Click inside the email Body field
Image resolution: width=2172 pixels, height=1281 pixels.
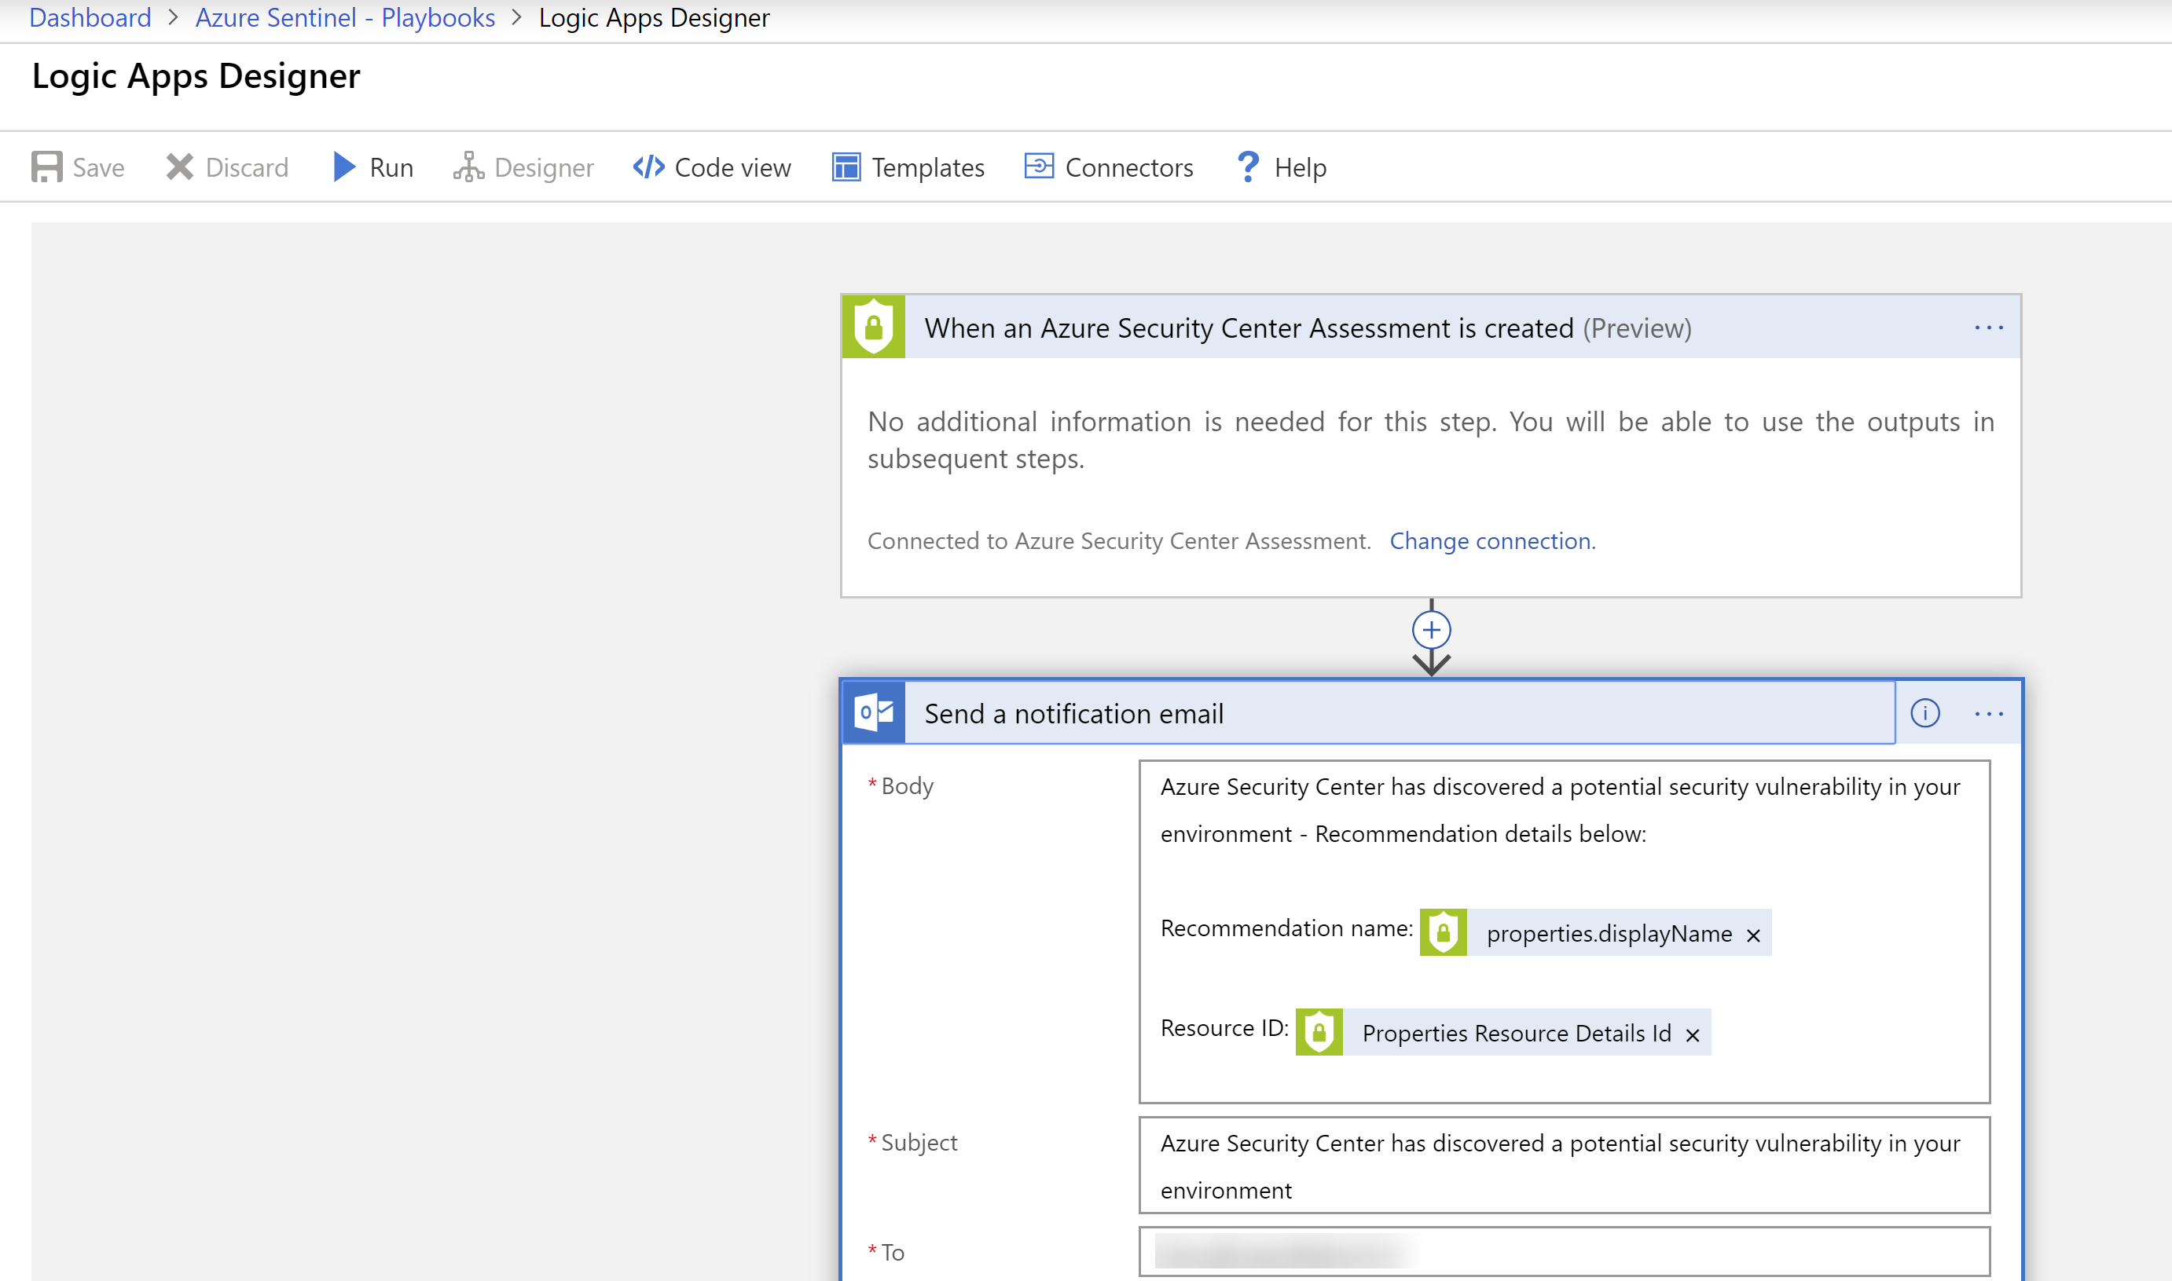point(1564,931)
